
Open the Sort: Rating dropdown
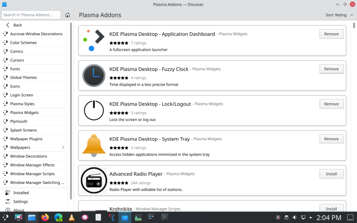[339, 15]
